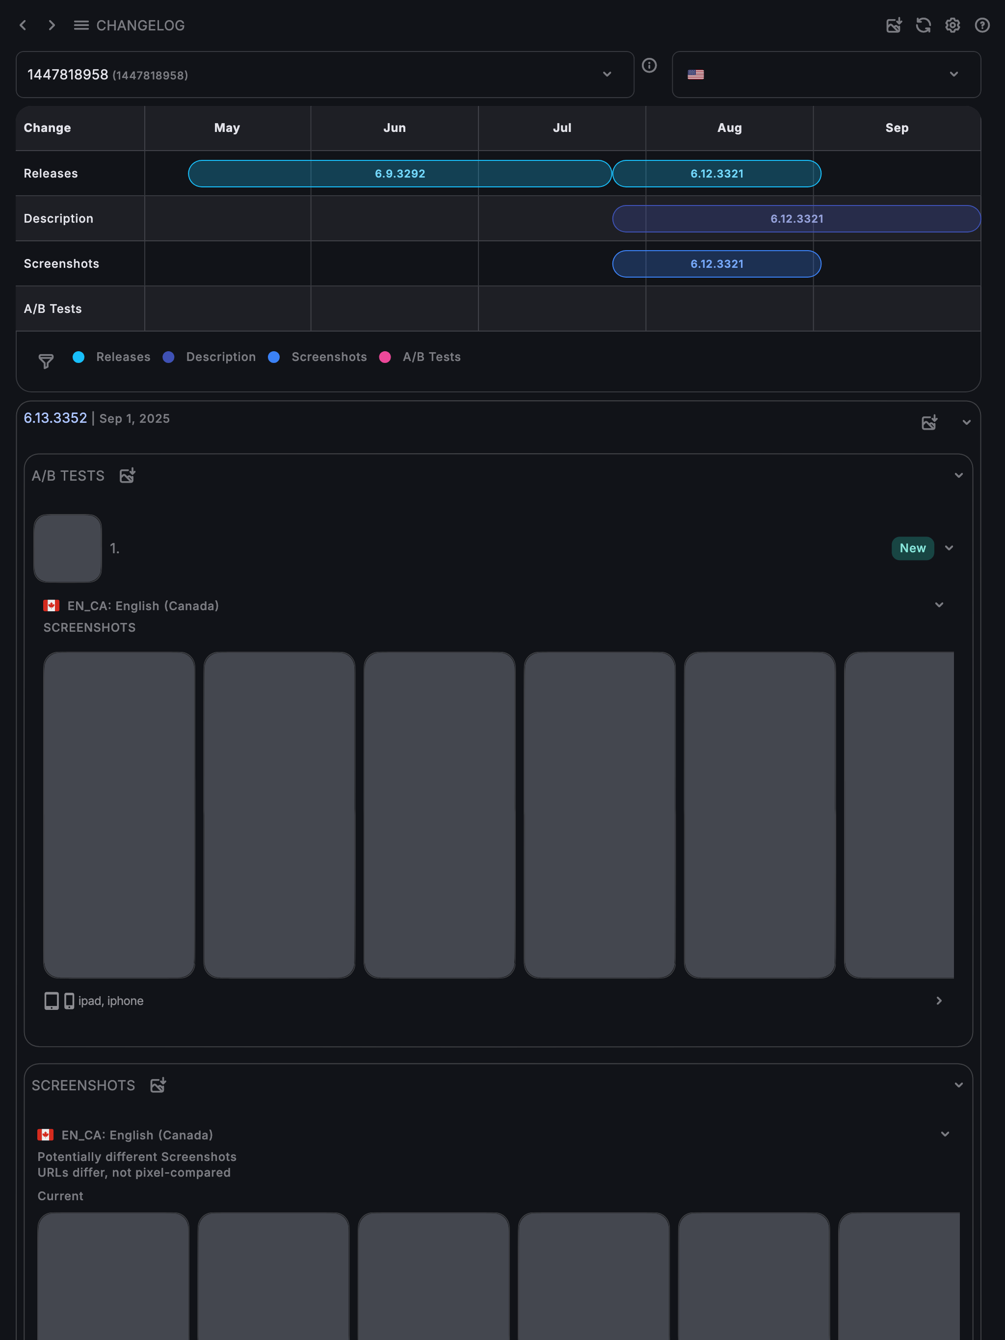Open the app icon thumbnail beside '1.'

[x=68, y=548]
